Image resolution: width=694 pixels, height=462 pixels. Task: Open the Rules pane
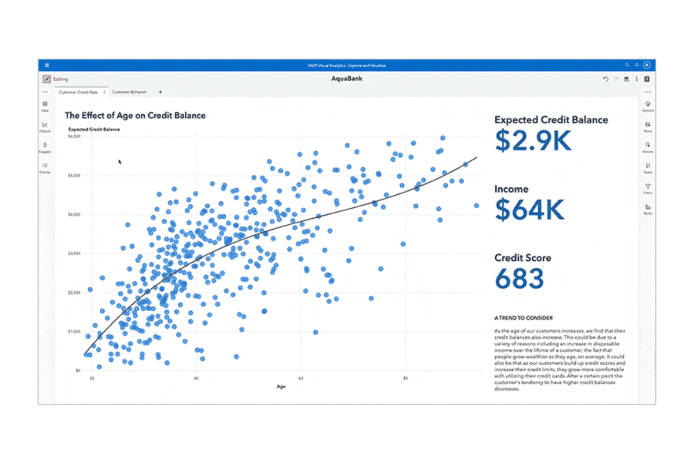pyautogui.click(x=648, y=168)
